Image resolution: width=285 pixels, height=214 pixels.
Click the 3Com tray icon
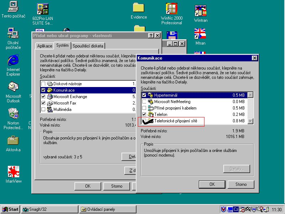(x=230, y=209)
